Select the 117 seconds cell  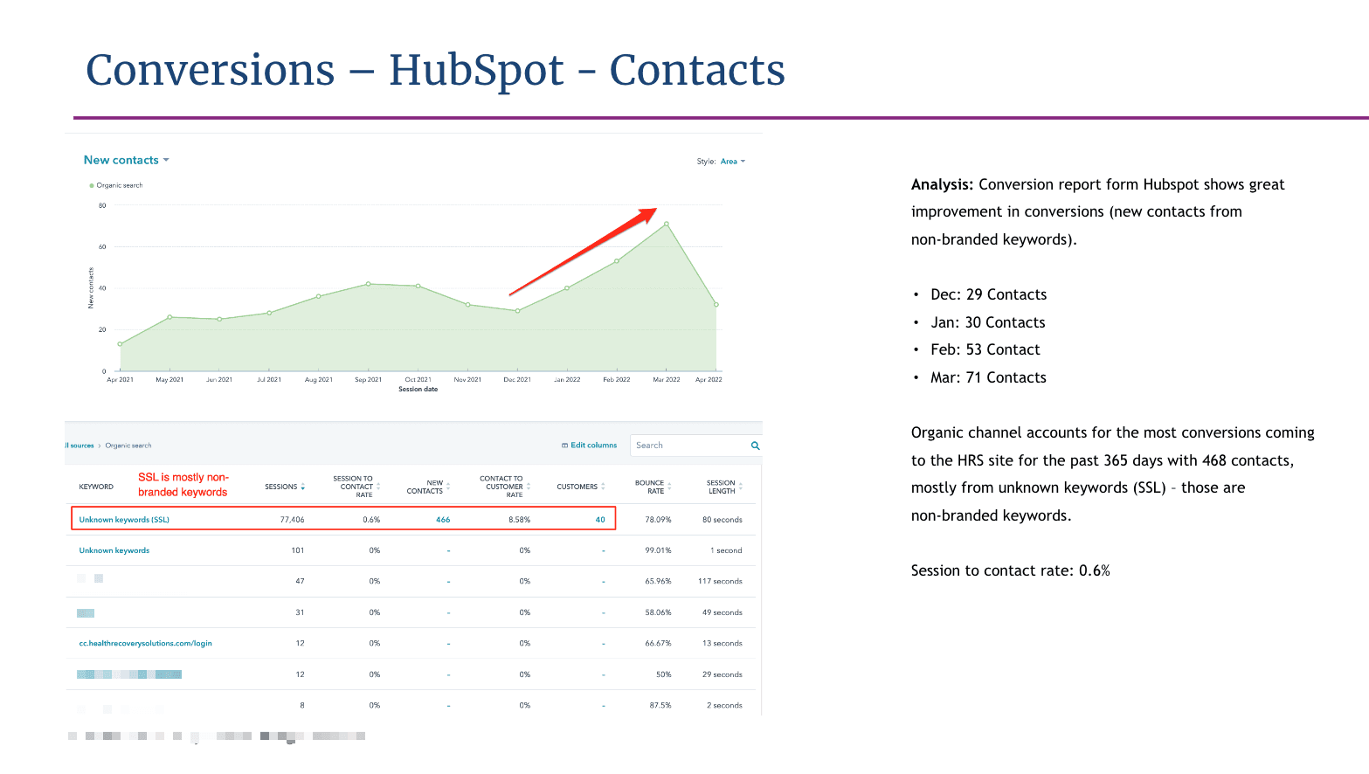pyautogui.click(x=720, y=581)
